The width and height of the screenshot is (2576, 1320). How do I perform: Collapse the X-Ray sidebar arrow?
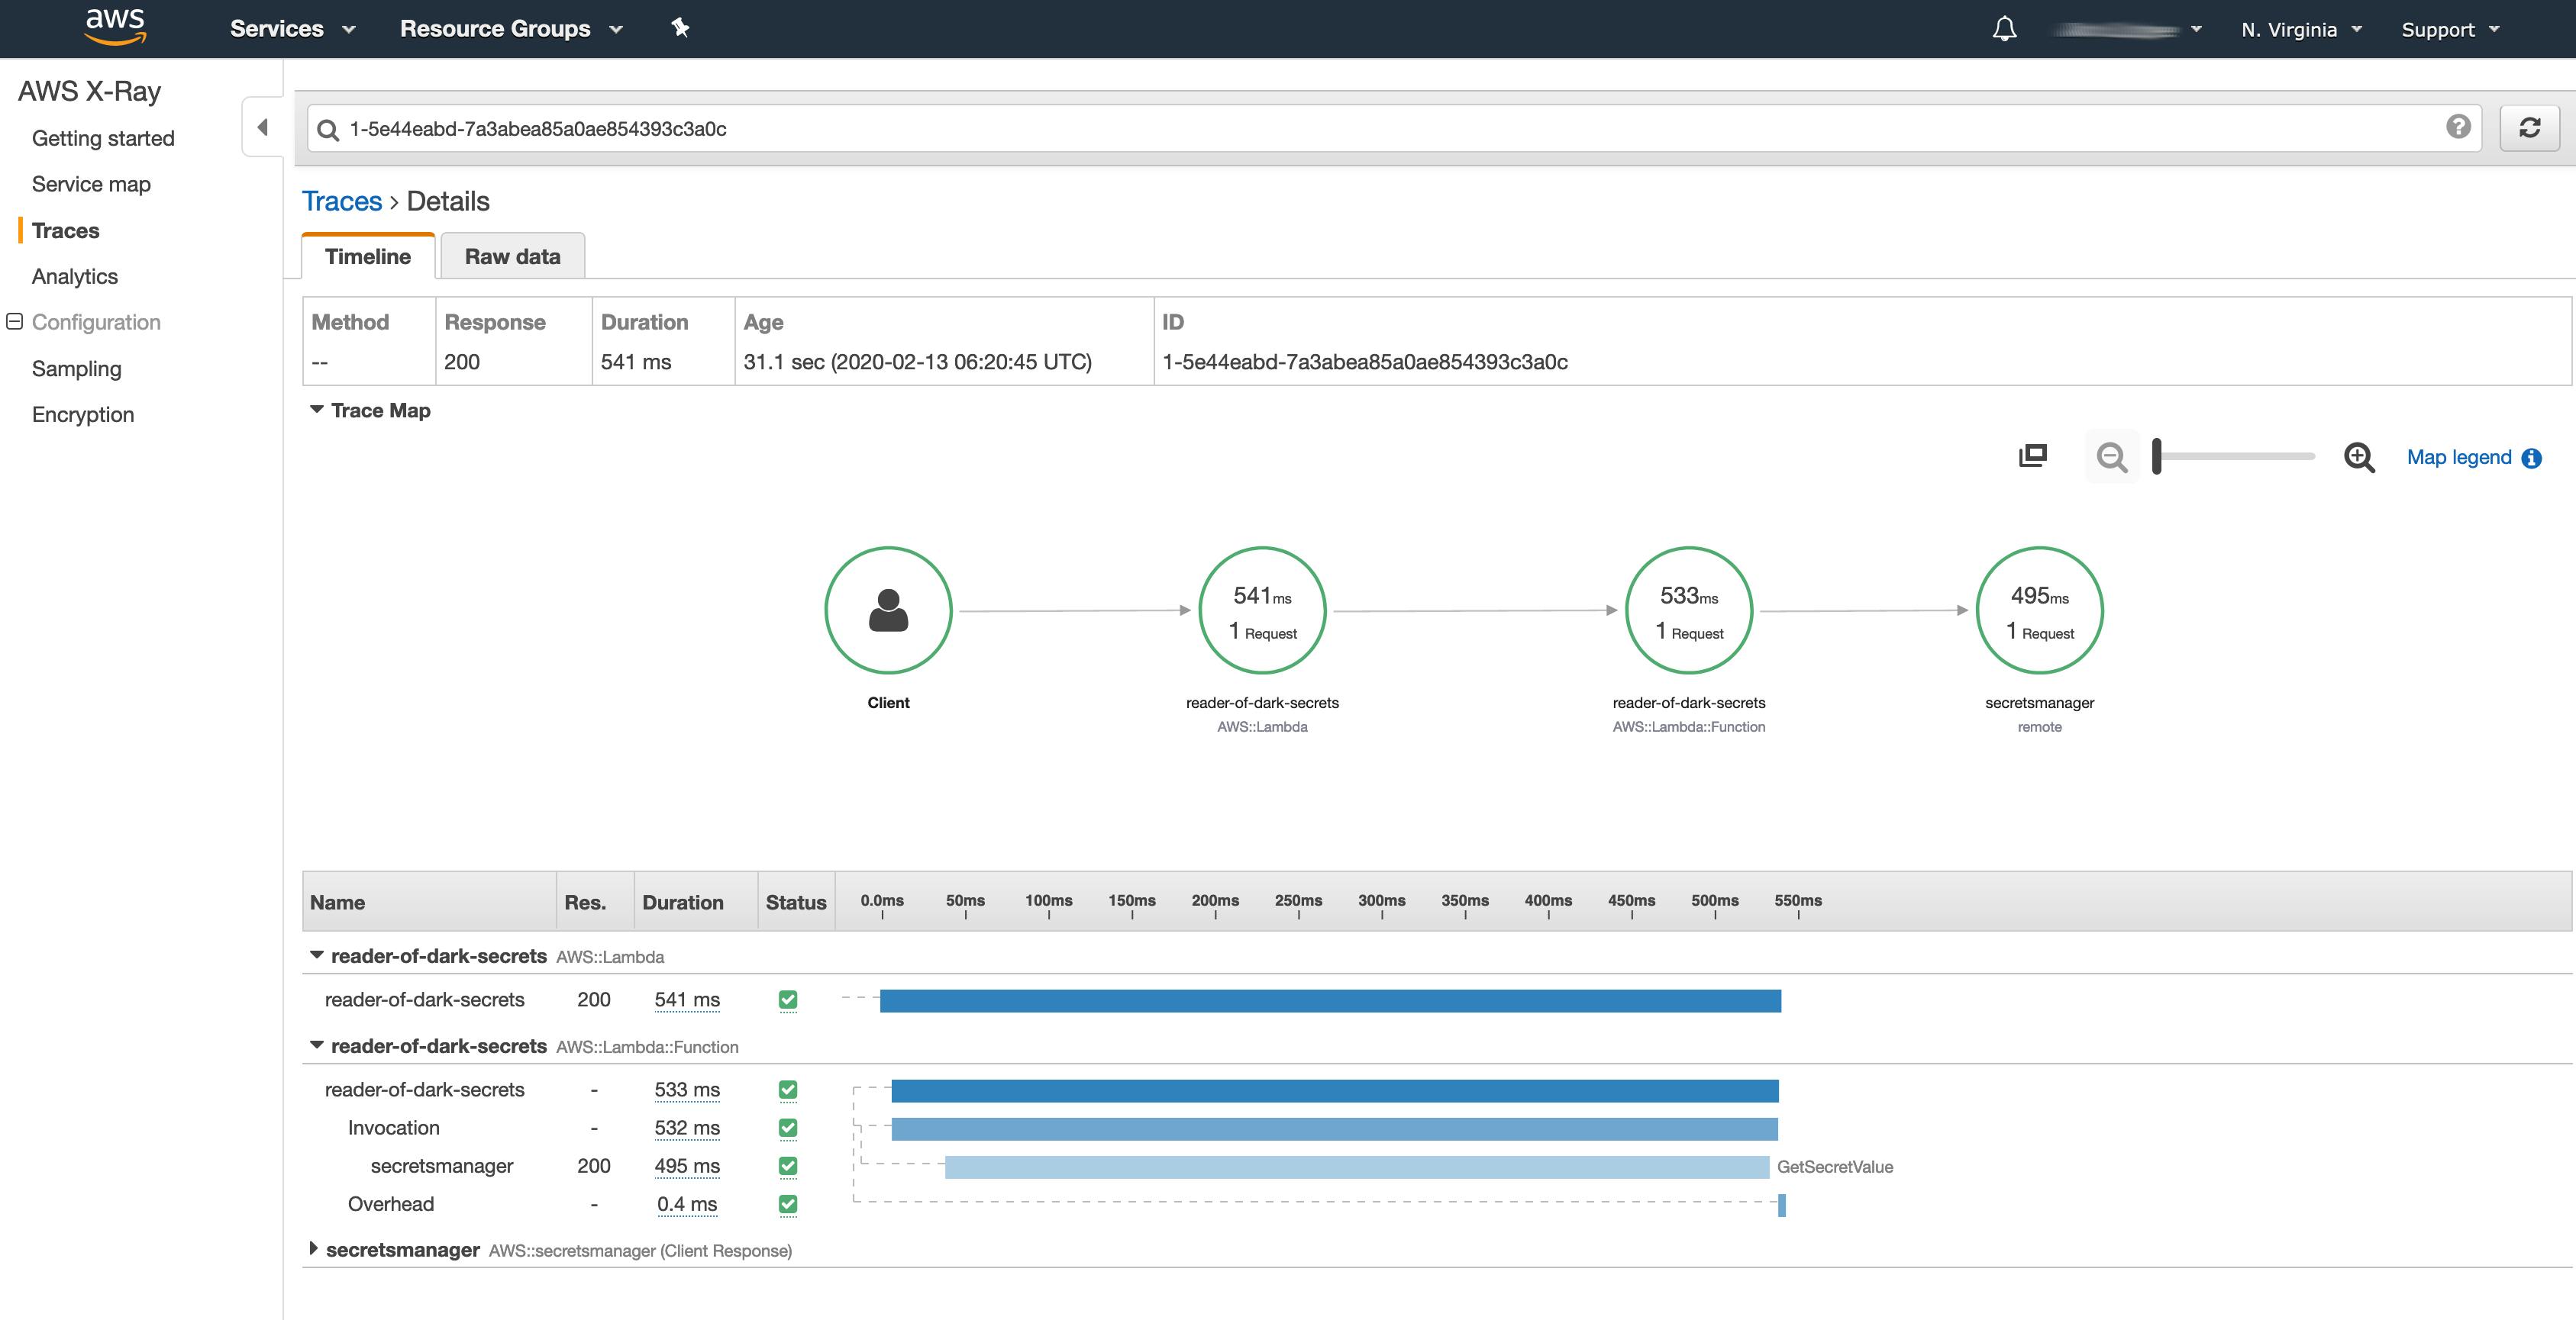click(x=262, y=127)
